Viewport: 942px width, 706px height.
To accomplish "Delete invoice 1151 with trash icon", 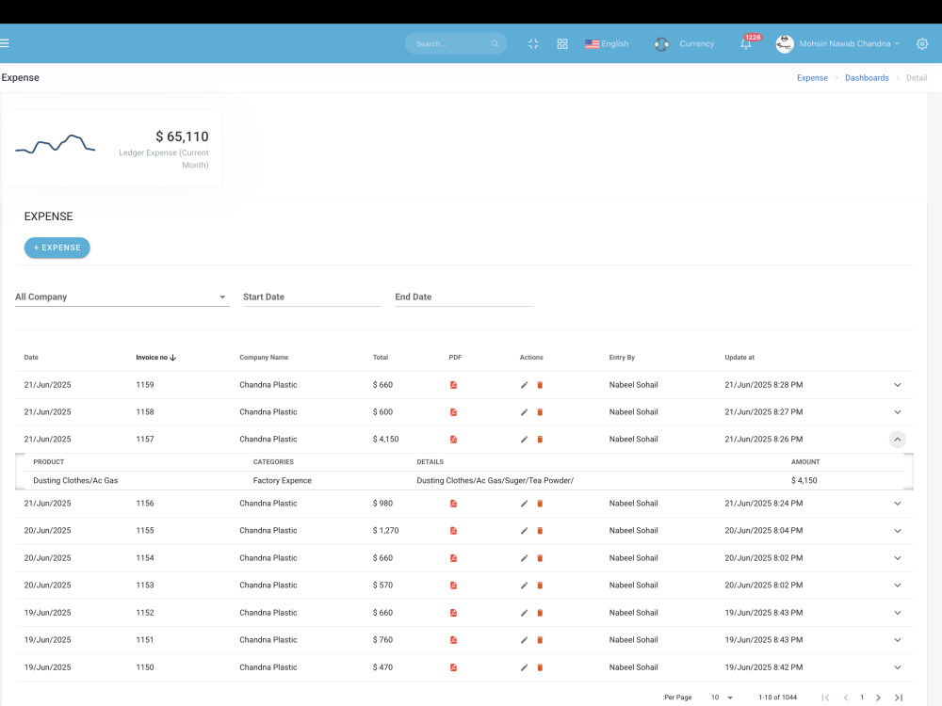I will click(x=540, y=640).
